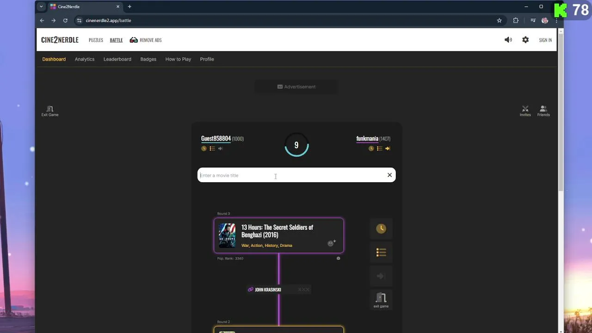Click the John Krasinski connection label
Viewport: 592px width, 333px height.
tap(268, 290)
